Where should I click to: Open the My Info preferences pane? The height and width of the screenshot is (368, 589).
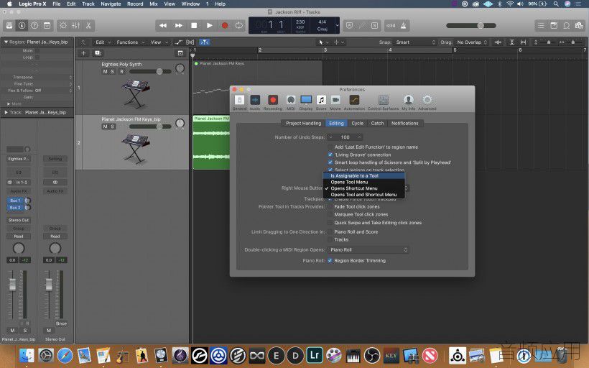coord(408,102)
